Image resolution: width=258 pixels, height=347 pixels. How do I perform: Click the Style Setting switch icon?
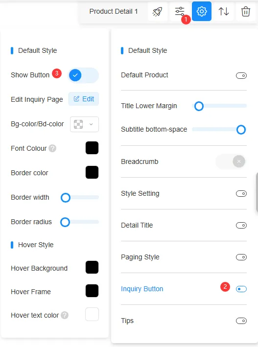[241, 194]
